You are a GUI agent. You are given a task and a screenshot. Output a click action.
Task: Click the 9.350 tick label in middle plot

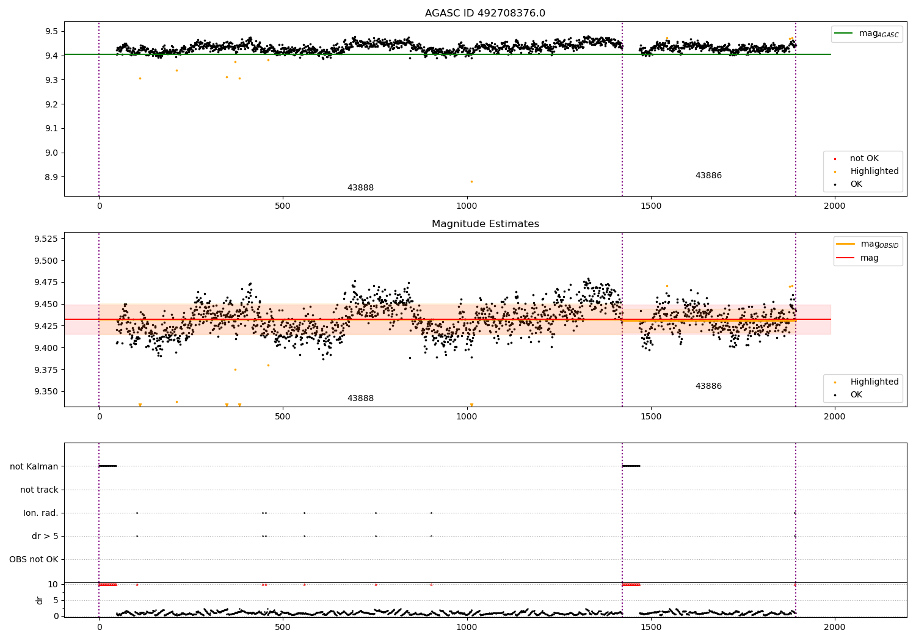[46, 392]
